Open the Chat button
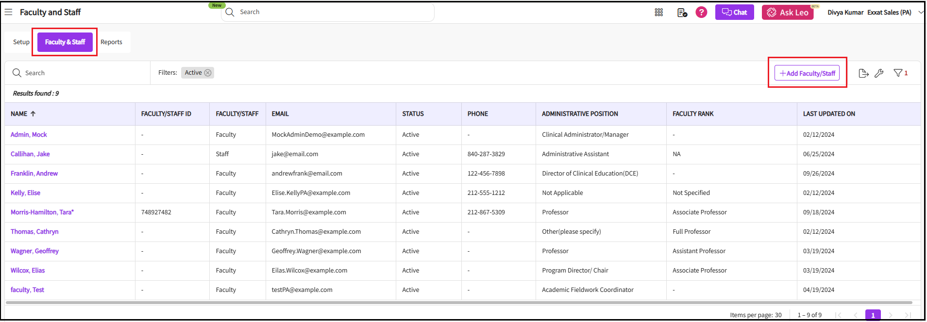927x322 pixels. (x=734, y=13)
